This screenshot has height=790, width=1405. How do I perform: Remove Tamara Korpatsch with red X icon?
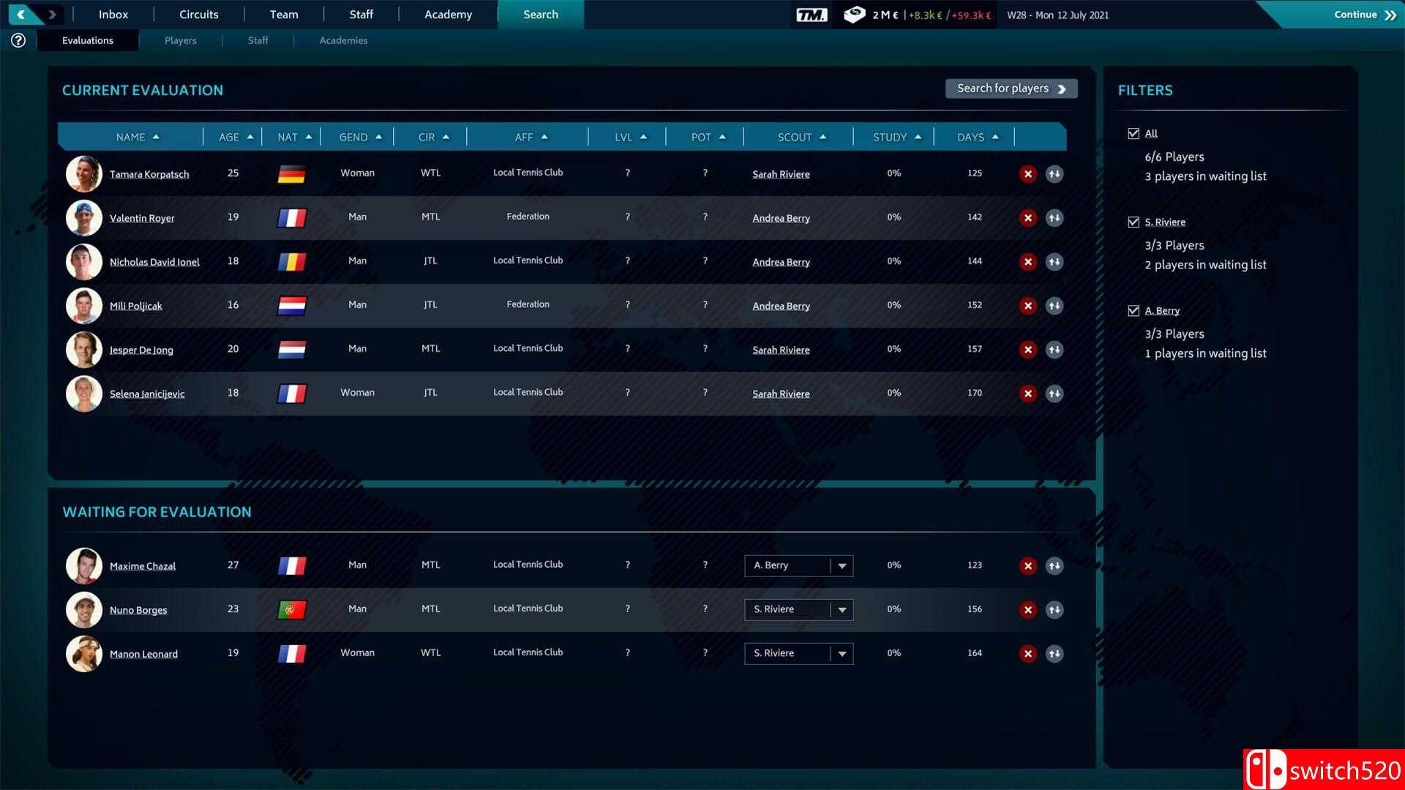click(x=1028, y=174)
